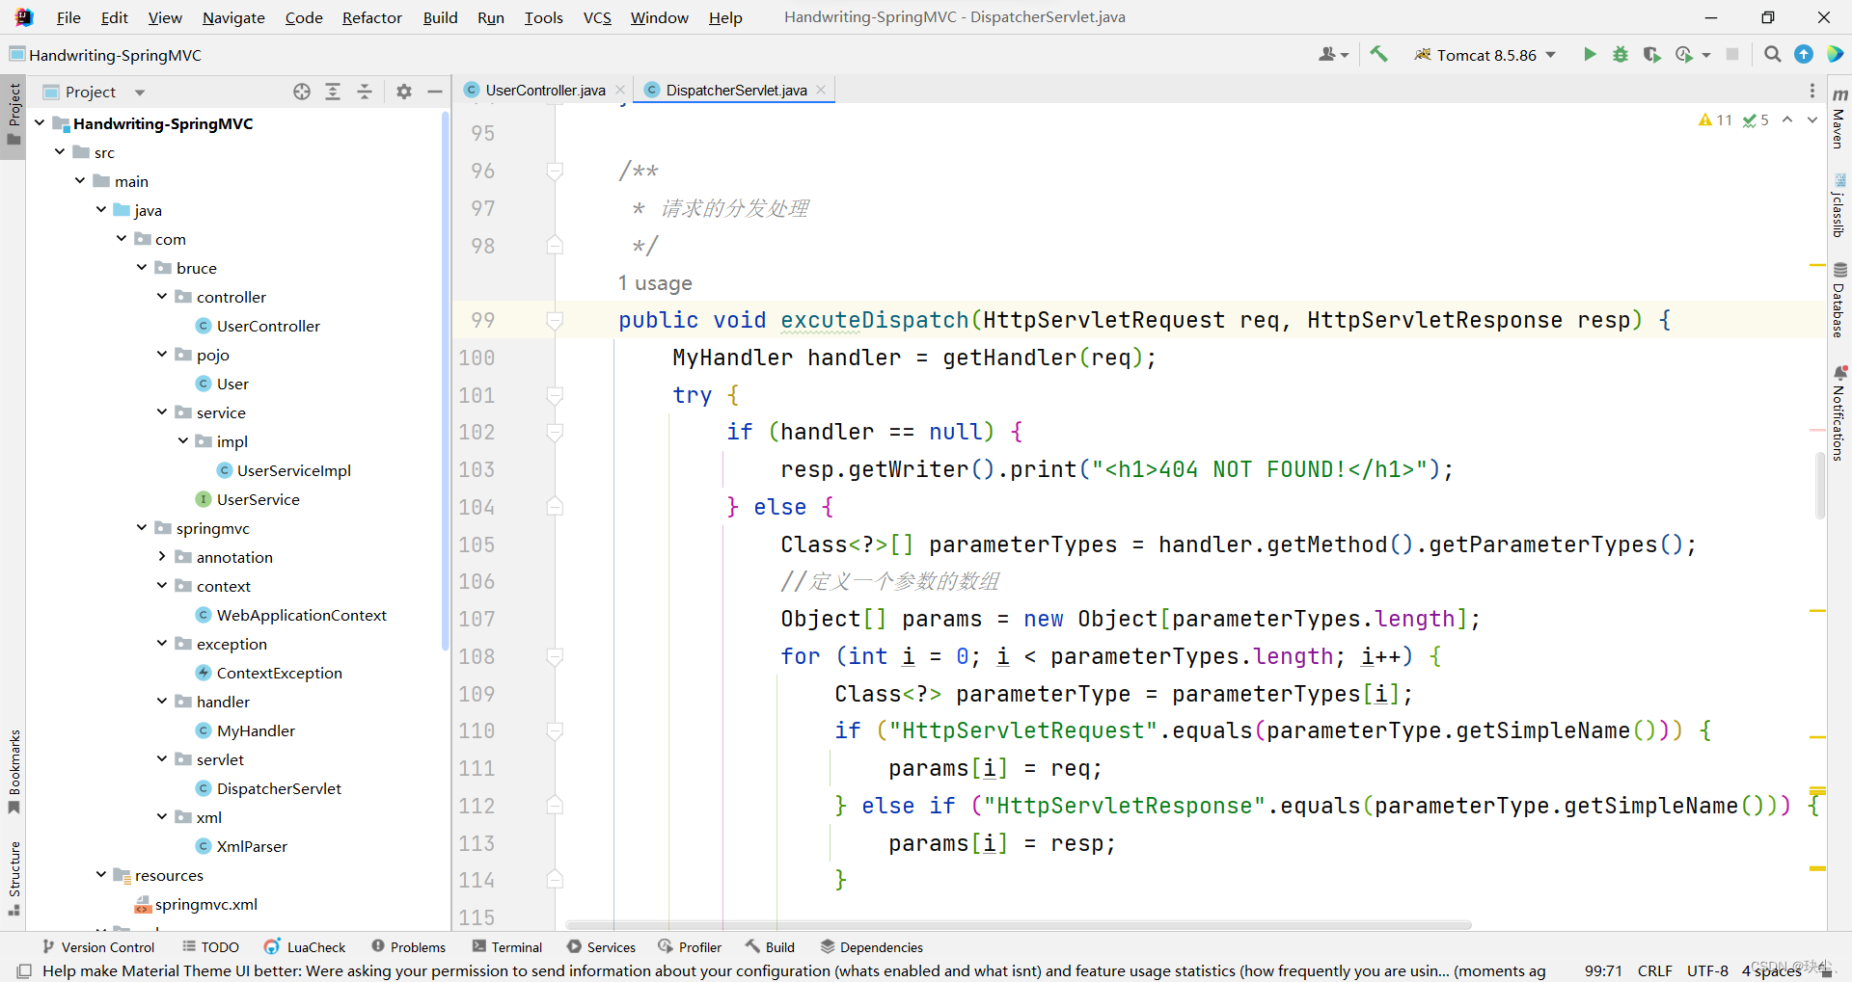1852x982 pixels.
Task: Open the Profile run icon
Action: click(x=1684, y=55)
